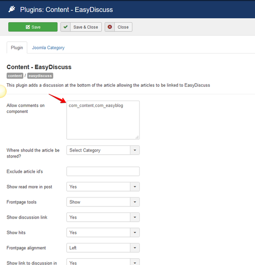
Task: Click Save & Close button
Action: [x=81, y=27]
